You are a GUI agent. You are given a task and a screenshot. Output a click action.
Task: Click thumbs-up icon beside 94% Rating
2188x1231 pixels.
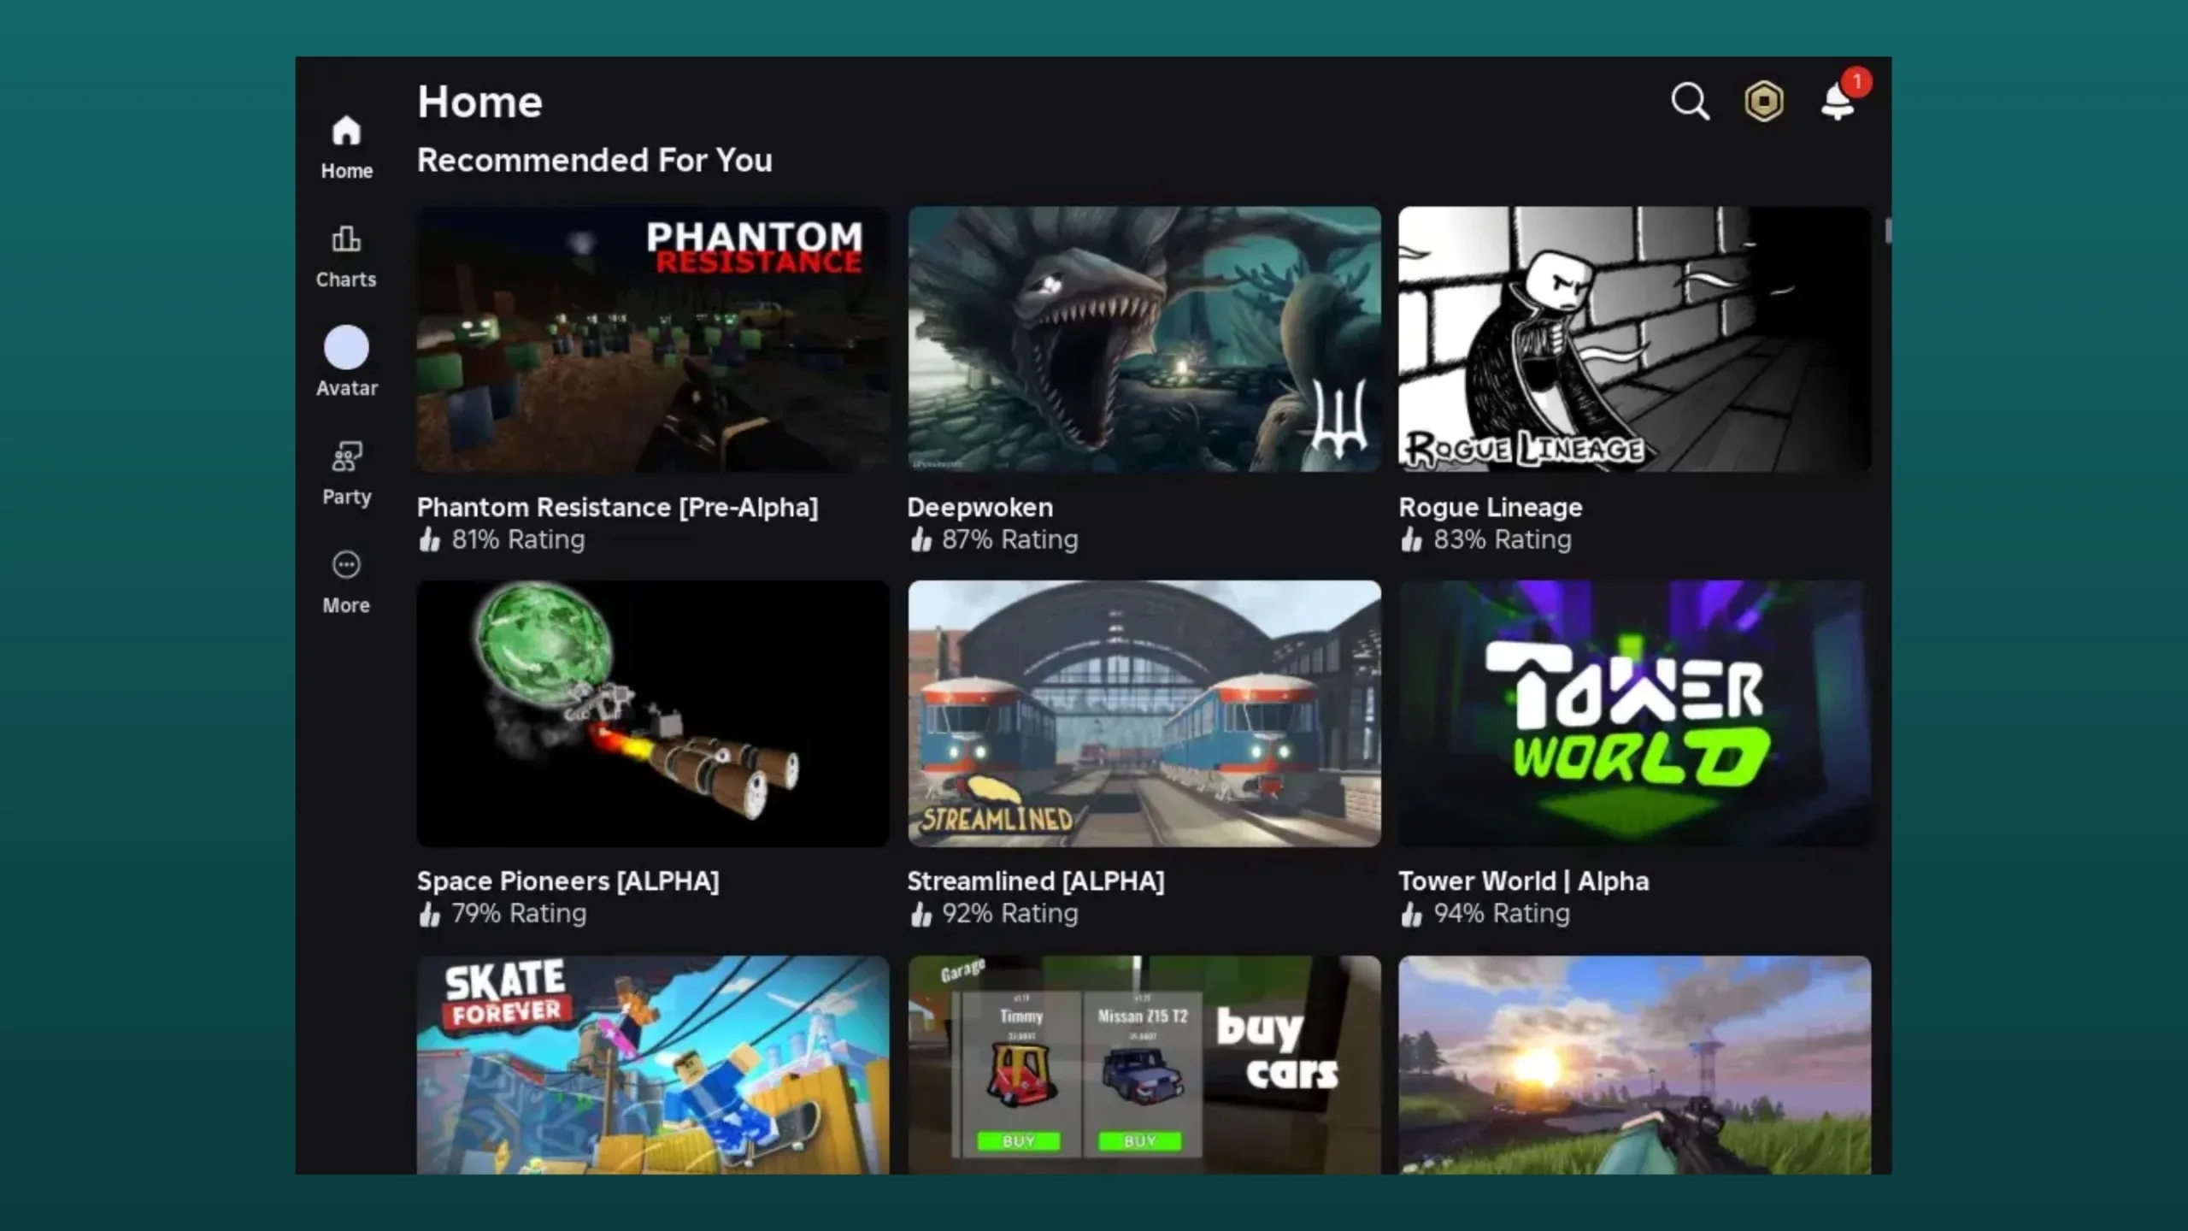1411,914
